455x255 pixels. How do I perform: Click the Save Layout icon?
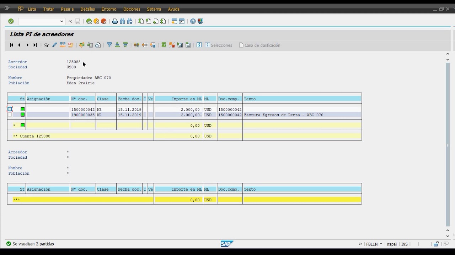(x=153, y=45)
